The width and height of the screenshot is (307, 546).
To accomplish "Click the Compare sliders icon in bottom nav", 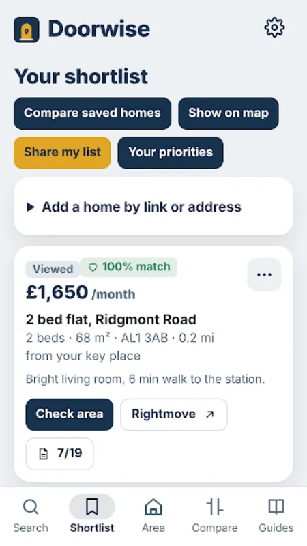I will tap(215, 506).
